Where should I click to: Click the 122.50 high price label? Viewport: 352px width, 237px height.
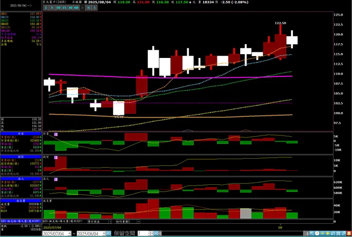click(280, 23)
